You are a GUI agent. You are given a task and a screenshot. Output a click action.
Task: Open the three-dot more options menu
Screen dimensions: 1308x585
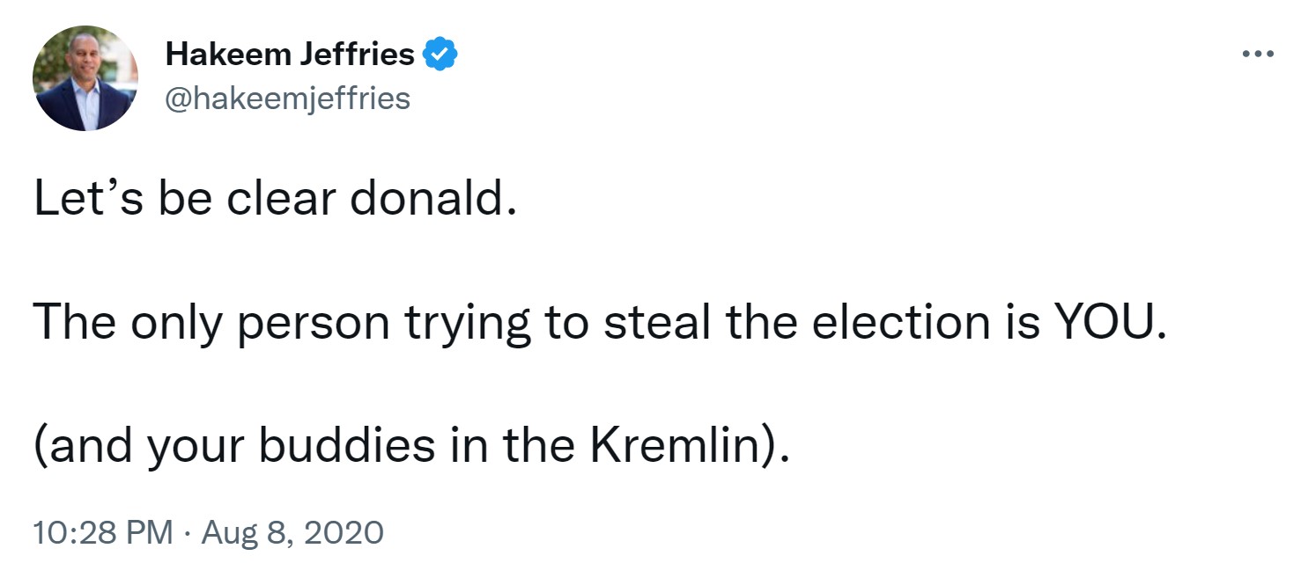[1257, 55]
